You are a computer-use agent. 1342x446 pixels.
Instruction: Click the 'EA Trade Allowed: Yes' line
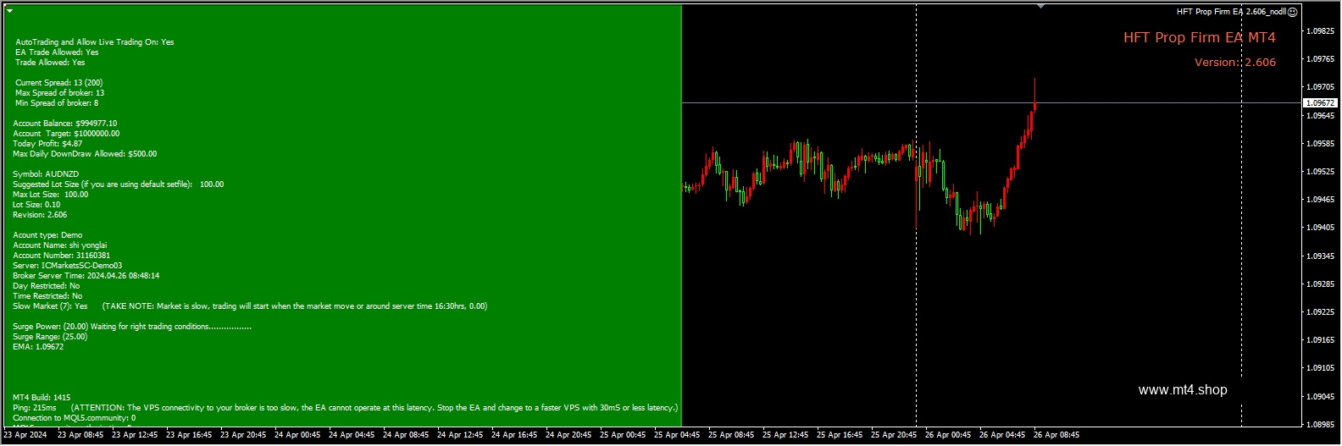pos(57,52)
